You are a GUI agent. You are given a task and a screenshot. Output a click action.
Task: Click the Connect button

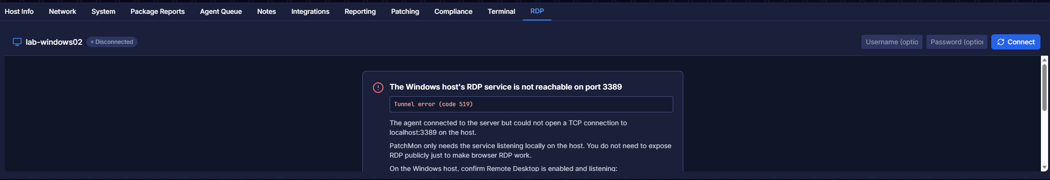(x=1016, y=42)
